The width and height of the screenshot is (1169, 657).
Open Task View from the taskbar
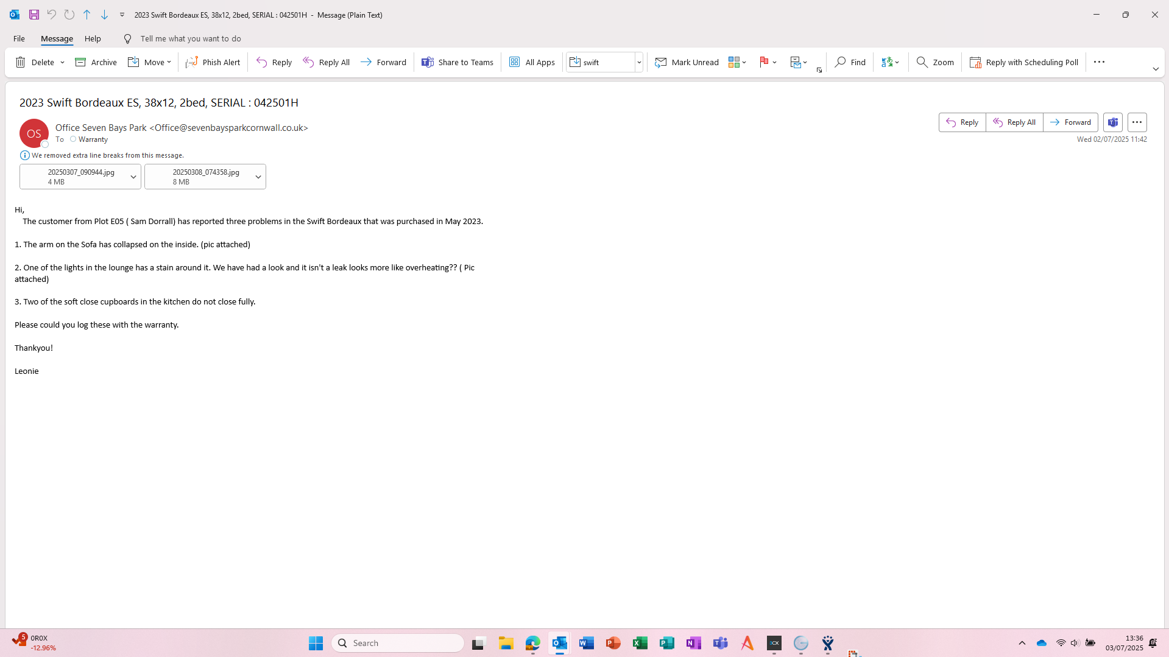[x=479, y=643]
